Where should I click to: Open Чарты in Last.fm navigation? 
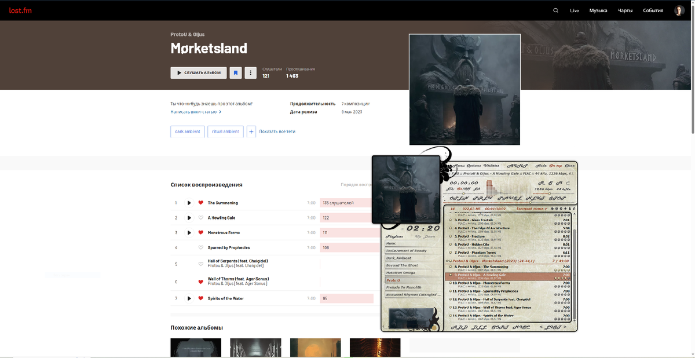click(x=625, y=10)
